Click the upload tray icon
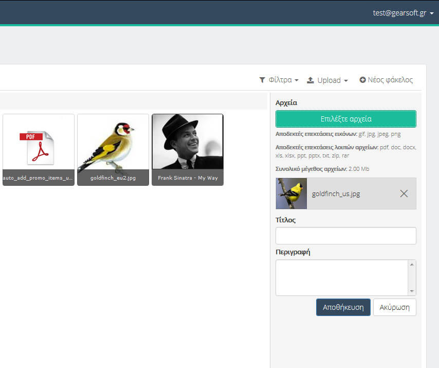 pos(310,80)
